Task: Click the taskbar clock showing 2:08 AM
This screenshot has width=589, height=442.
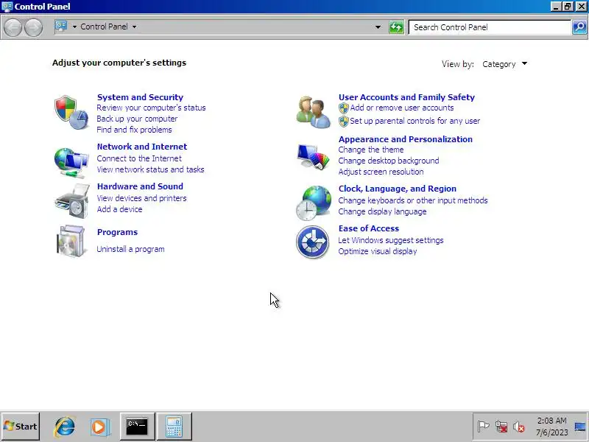Action: [551, 427]
